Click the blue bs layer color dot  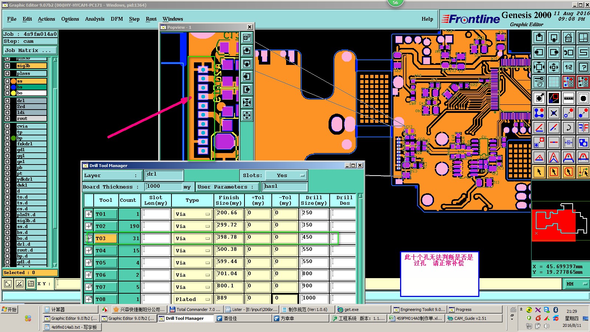click(13, 87)
